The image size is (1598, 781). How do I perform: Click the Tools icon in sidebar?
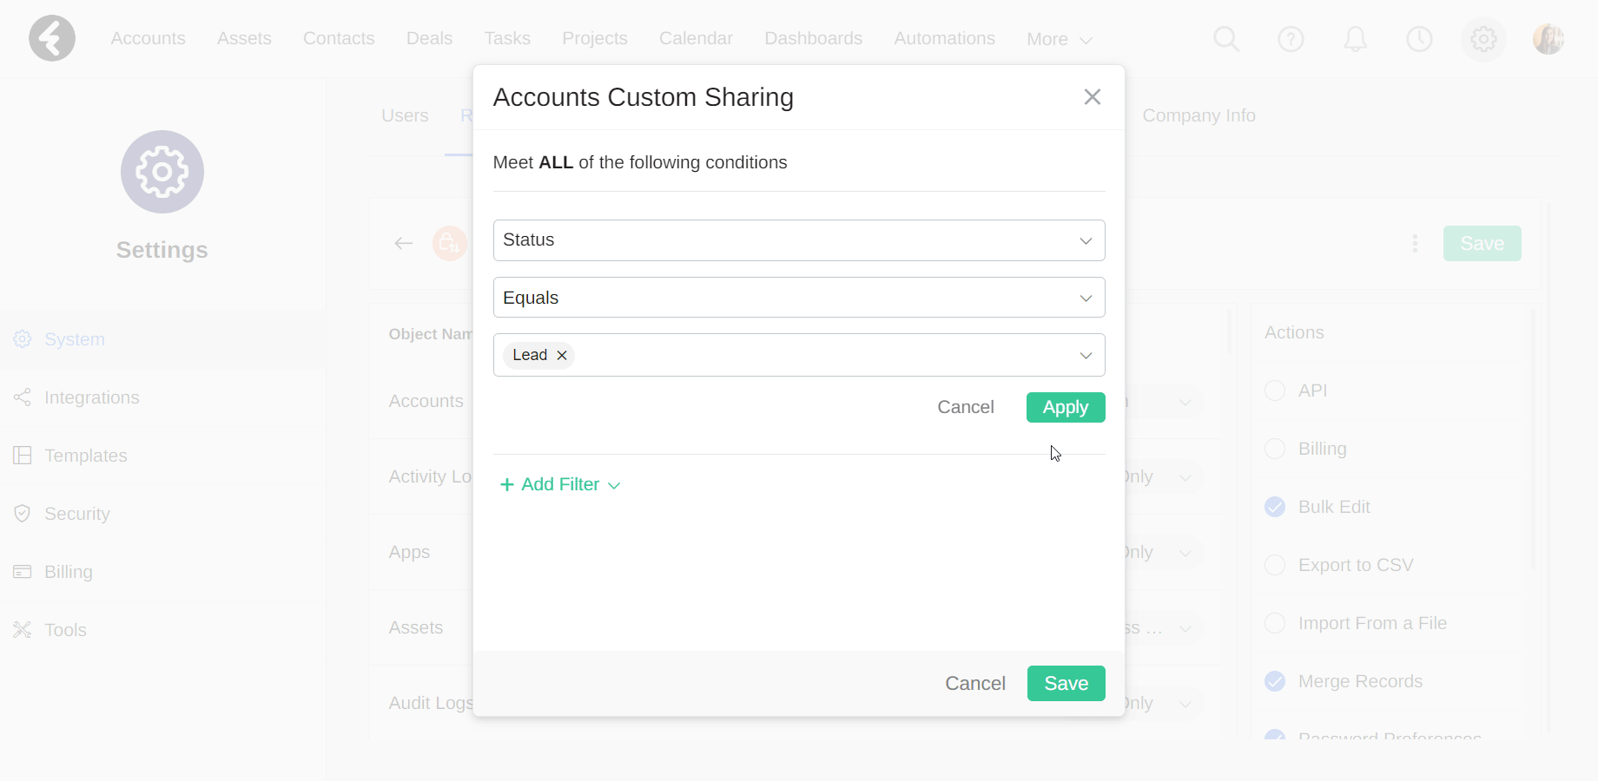[23, 630]
